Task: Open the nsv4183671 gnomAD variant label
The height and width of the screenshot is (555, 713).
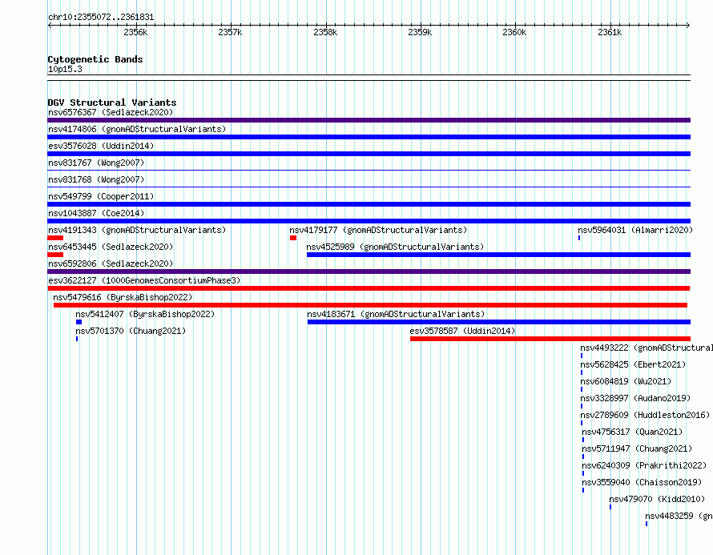Action: click(x=396, y=314)
